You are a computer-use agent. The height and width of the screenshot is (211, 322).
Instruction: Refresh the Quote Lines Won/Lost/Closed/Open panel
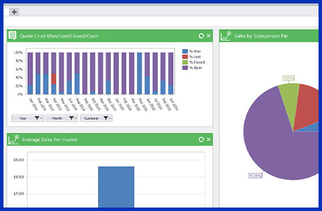point(202,36)
